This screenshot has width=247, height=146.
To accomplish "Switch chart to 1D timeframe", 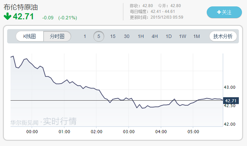I will [x=169, y=36].
